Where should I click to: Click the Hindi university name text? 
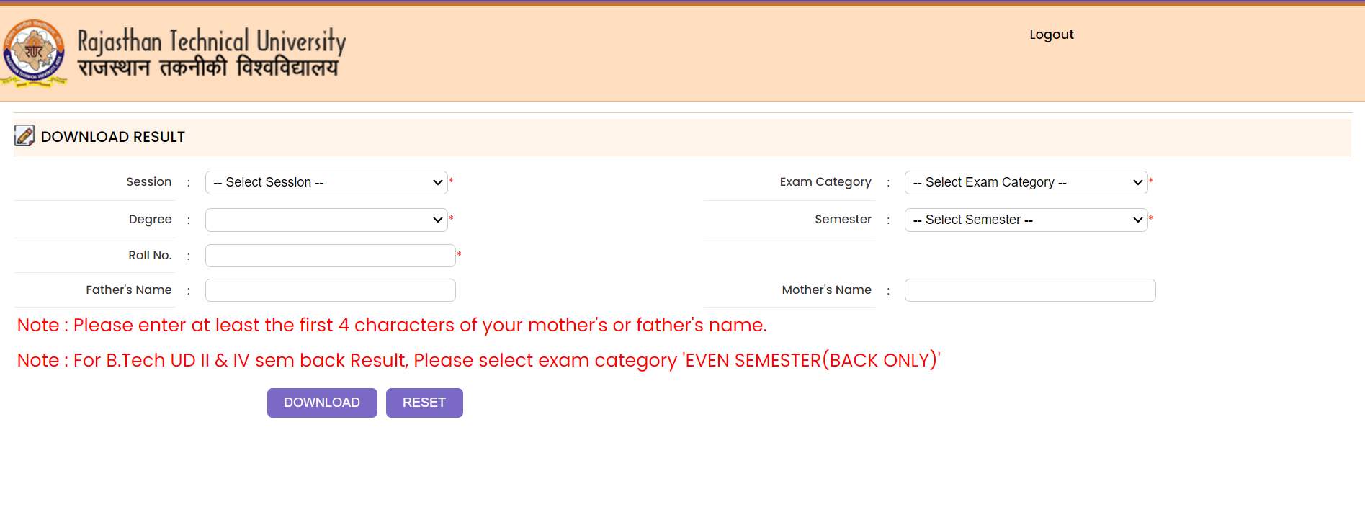(207, 68)
